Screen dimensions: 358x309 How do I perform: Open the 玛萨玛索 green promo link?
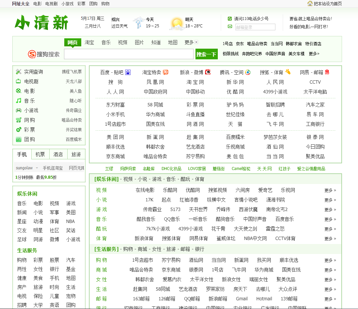point(128,169)
